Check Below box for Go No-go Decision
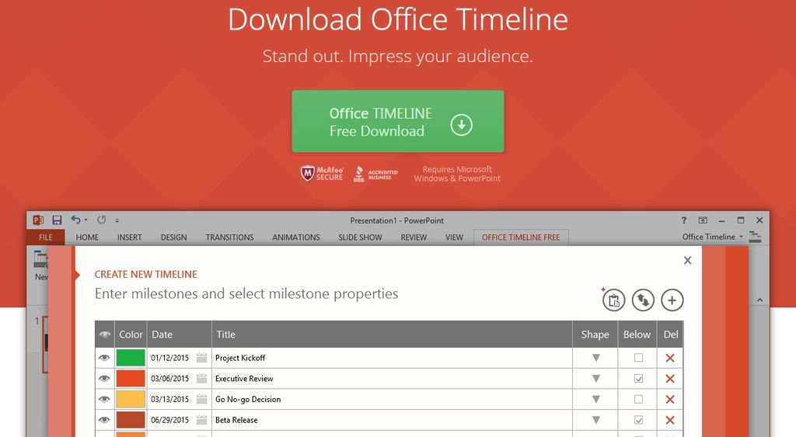796x437 pixels. click(x=638, y=400)
